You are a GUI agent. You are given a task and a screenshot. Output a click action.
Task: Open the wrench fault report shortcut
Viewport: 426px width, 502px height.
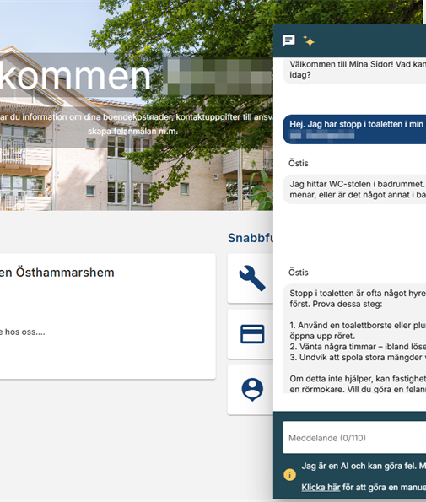pos(252,278)
